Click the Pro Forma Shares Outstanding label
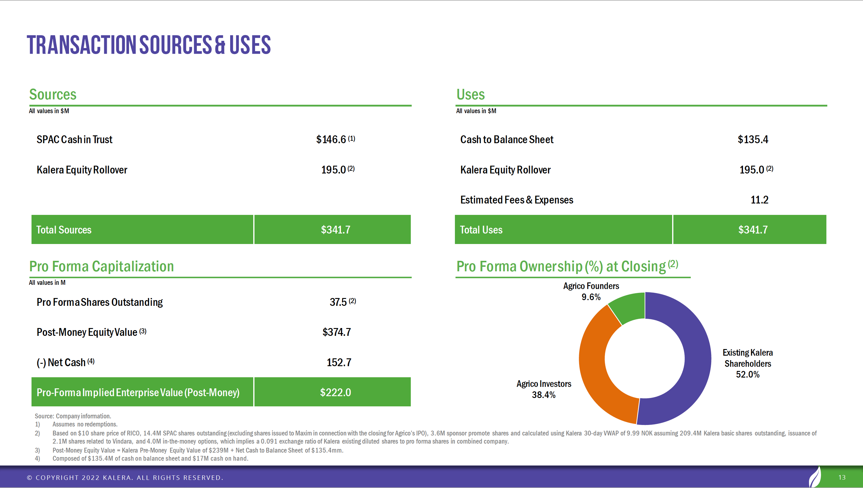Screen dimensions: 863x488 (x=100, y=302)
